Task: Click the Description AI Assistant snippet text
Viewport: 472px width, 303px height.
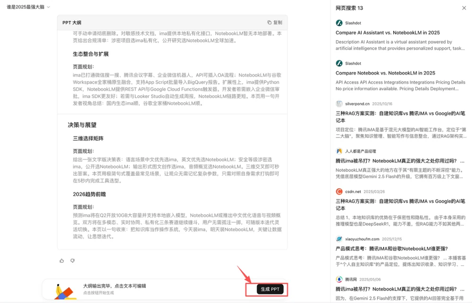Action: pyautogui.click(x=400, y=45)
